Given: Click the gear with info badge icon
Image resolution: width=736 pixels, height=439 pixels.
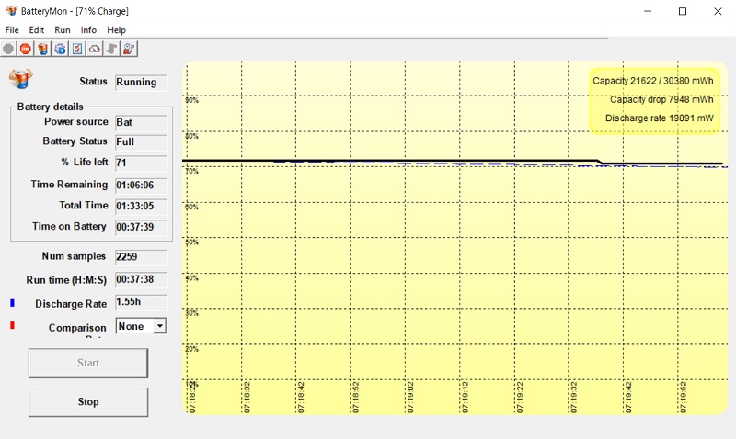Looking at the screenshot, I should 60,49.
